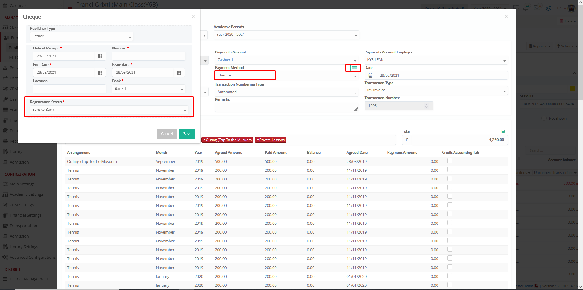Open Payment Method dropdown showing Cheque
This screenshot has width=583, height=290.
click(286, 76)
